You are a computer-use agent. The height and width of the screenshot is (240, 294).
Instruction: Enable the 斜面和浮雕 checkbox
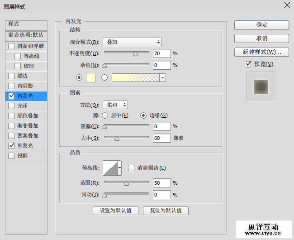[x=12, y=46]
